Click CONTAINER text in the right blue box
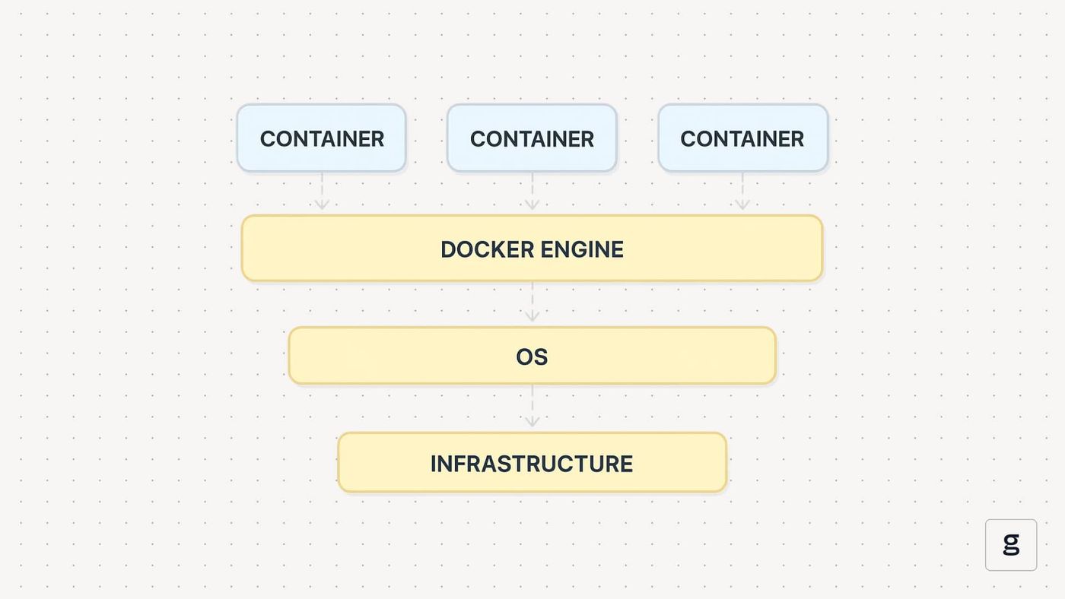The width and height of the screenshot is (1065, 599). pos(742,139)
